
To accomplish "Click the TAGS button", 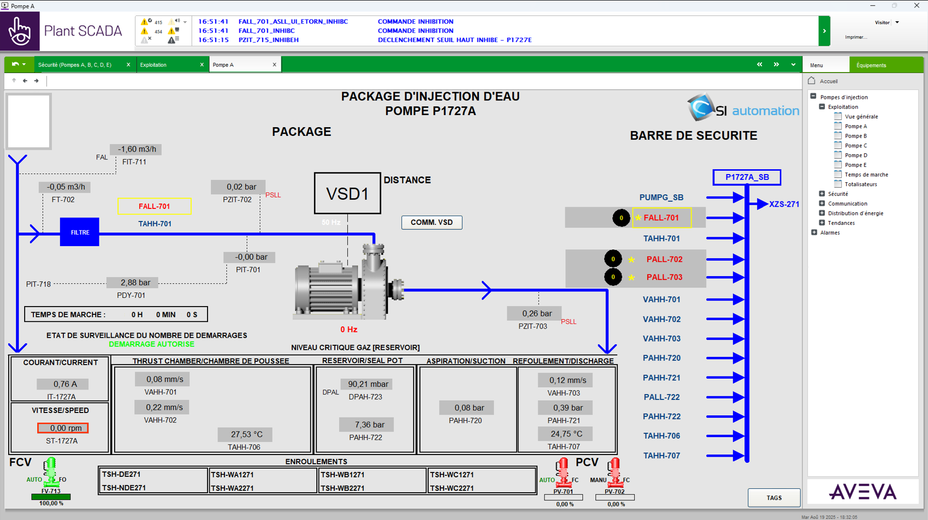I will [x=774, y=498].
